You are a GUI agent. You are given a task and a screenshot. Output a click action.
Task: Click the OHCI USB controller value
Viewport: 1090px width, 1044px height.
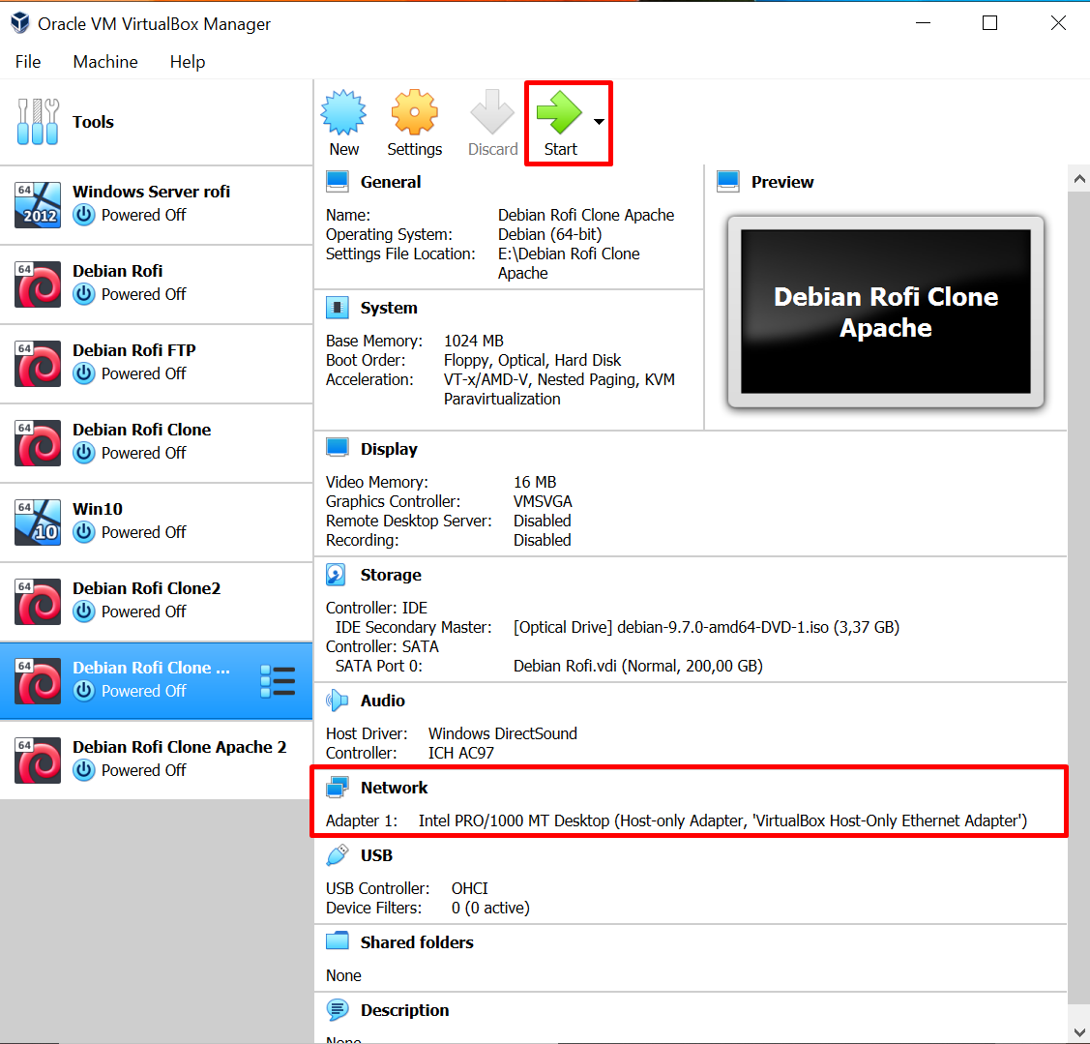click(x=469, y=889)
